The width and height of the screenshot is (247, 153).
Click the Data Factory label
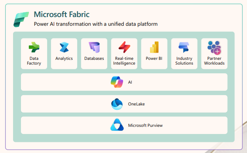point(34,61)
